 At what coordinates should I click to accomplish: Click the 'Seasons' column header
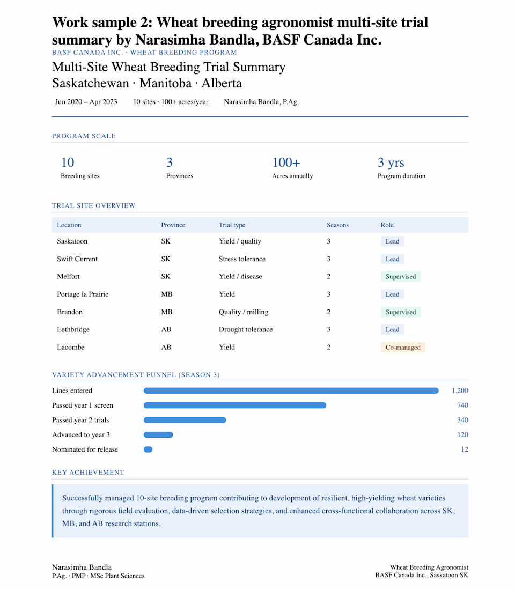tap(337, 225)
